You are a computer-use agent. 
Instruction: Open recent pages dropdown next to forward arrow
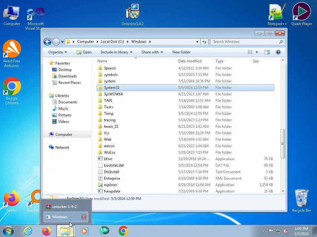tap(62, 42)
